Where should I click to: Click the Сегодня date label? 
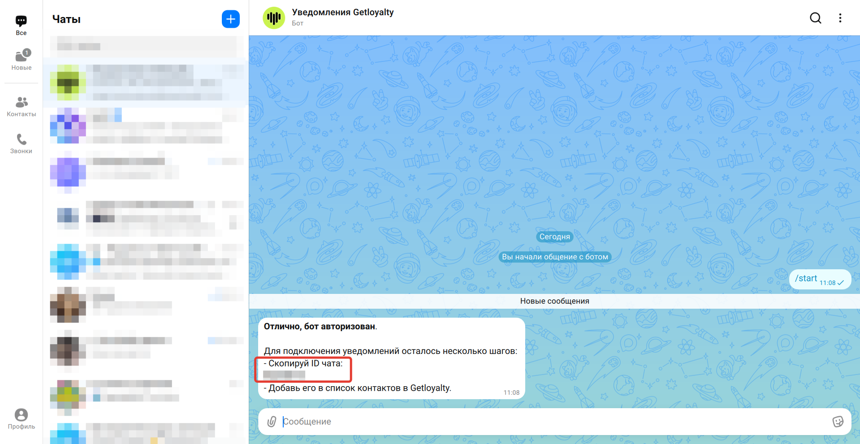pyautogui.click(x=554, y=237)
